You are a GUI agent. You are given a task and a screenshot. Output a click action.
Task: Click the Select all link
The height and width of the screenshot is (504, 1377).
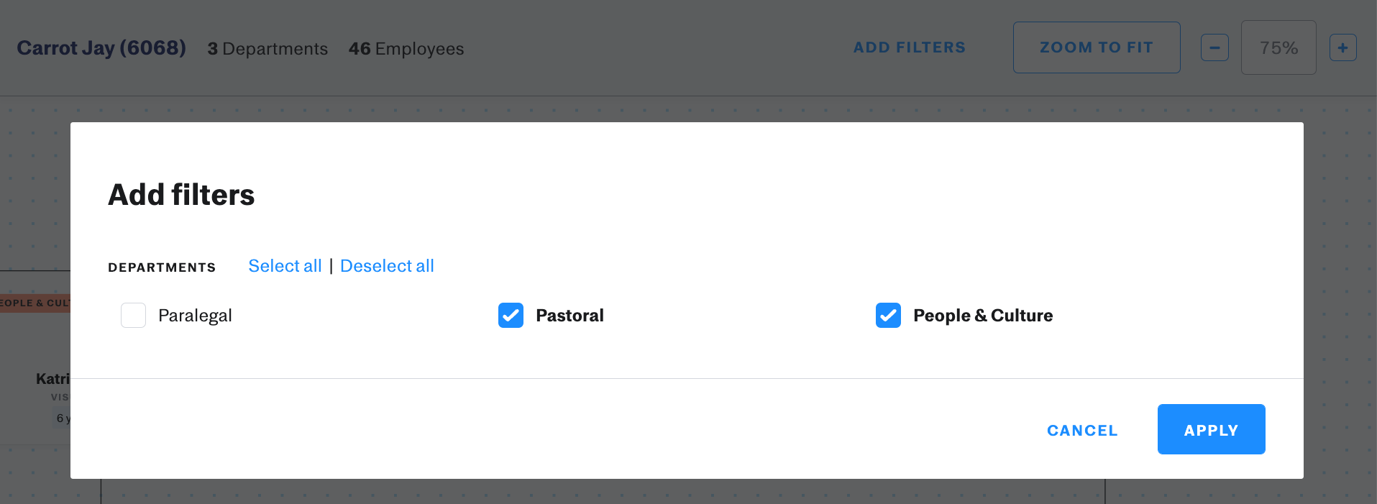[x=285, y=266]
